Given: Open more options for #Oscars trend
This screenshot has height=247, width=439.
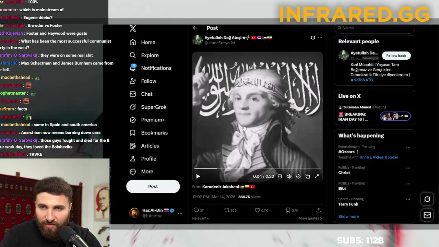Looking at the screenshot, I should 408,147.
